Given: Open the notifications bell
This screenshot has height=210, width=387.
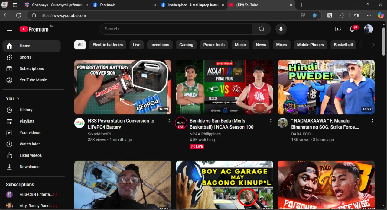Looking at the screenshot, I should click(352, 29).
